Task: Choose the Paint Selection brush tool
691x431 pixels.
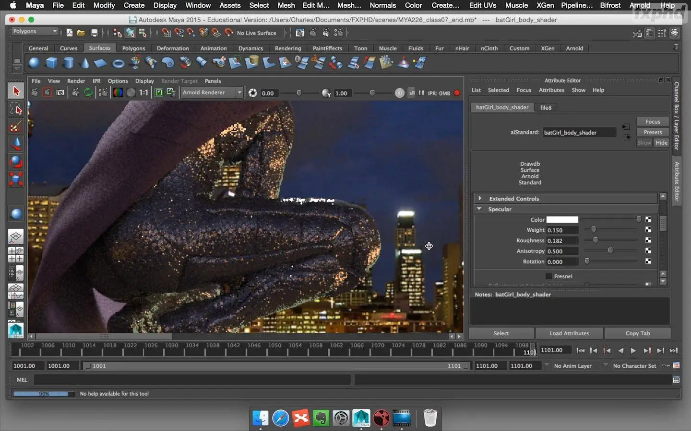Action: (16, 127)
